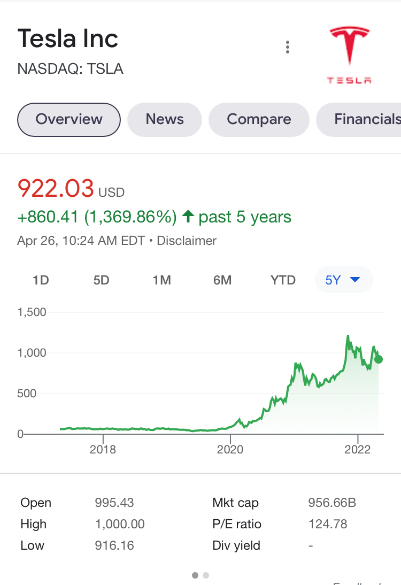Click the green upward arrow indicator

(188, 216)
